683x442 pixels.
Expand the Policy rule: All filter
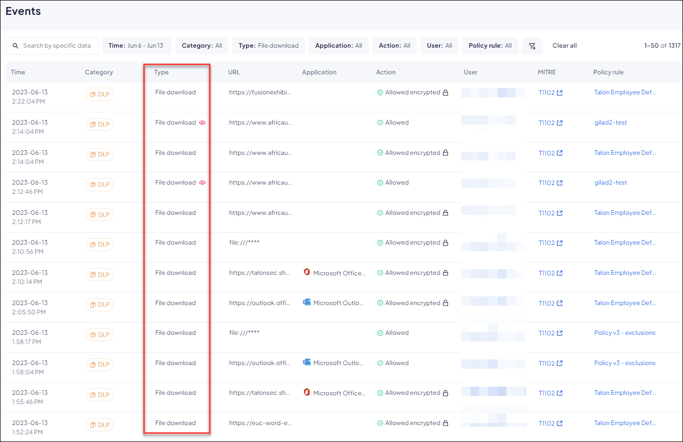click(490, 46)
